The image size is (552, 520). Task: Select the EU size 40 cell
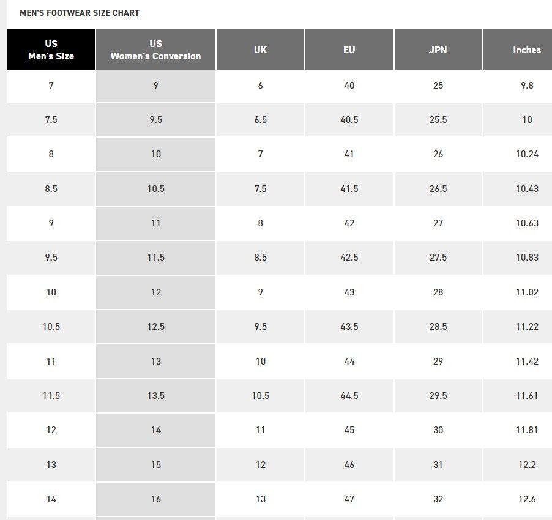pos(349,86)
